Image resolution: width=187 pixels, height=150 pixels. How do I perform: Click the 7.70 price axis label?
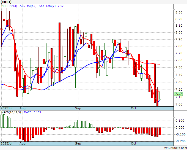(179, 53)
